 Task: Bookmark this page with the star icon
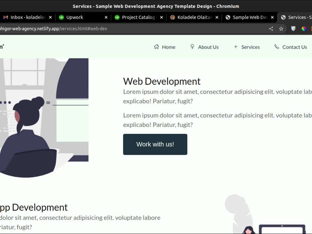pos(281,29)
